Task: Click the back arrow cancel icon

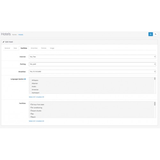Action: coord(156,34)
